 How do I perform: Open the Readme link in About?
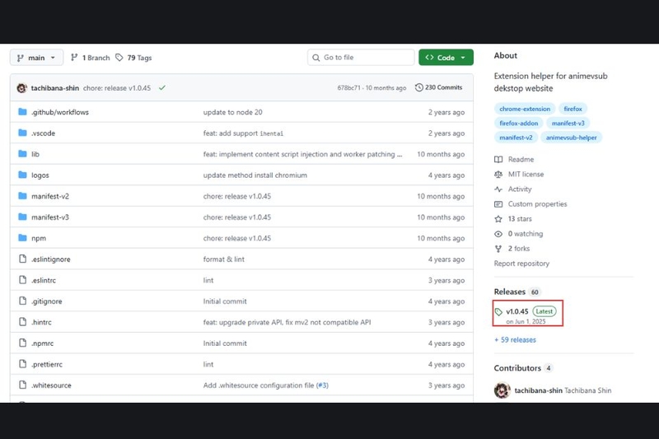[521, 159]
